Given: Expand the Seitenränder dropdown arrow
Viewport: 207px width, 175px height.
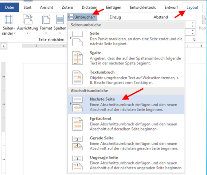Looking at the screenshot, I should point(15,34).
